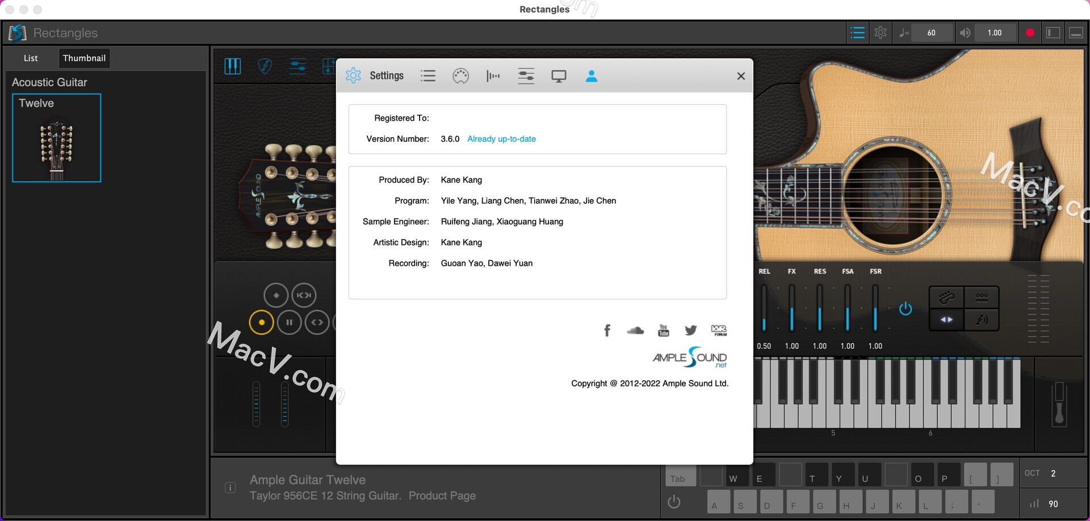Open the SoundCloud link icon
The image size is (1090, 521).
point(635,330)
